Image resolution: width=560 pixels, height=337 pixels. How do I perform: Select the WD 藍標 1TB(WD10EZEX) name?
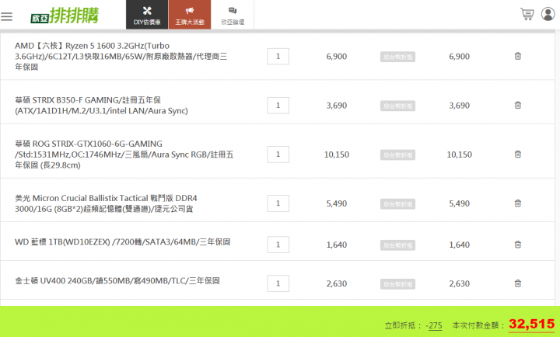pos(123,241)
